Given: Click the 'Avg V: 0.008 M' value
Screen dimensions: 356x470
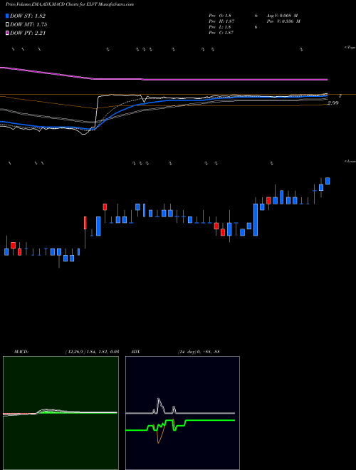Looking at the screenshot, I should point(282,16).
